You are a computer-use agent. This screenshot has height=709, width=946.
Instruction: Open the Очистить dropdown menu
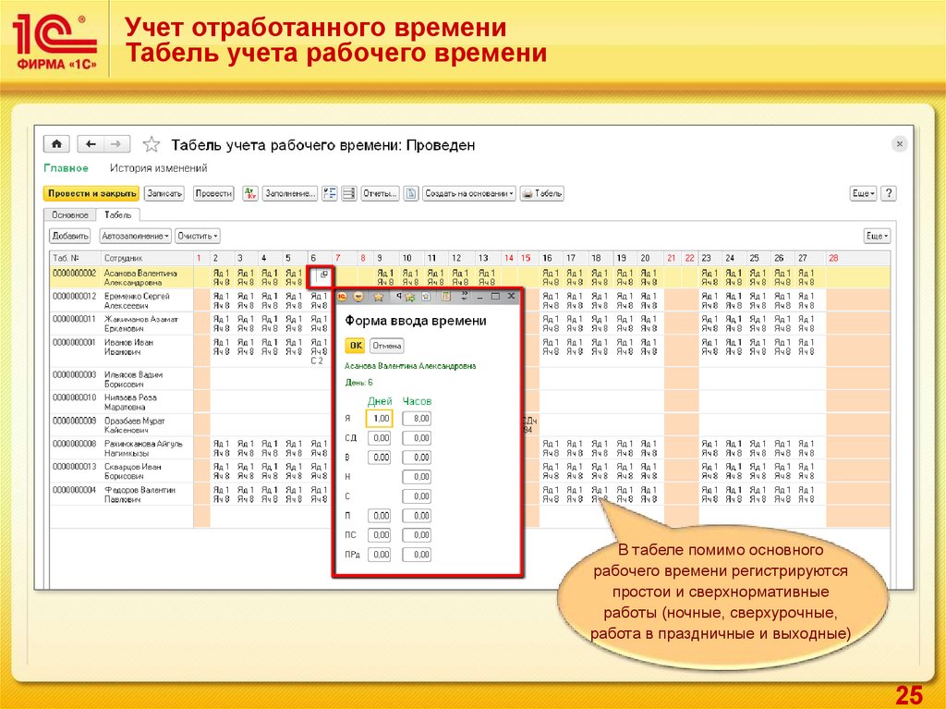198,236
